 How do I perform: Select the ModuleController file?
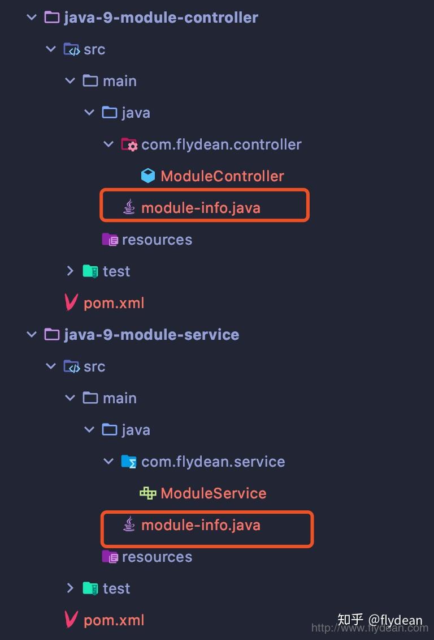click(x=222, y=176)
